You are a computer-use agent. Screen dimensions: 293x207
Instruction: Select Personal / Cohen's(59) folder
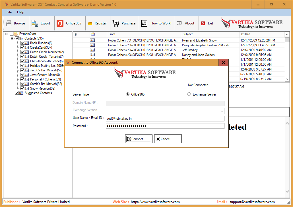46,79
